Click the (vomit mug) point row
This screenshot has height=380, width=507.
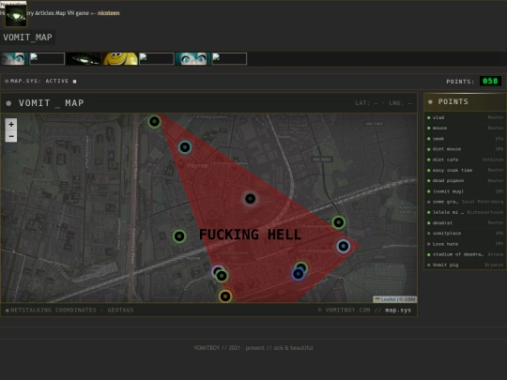click(x=465, y=191)
